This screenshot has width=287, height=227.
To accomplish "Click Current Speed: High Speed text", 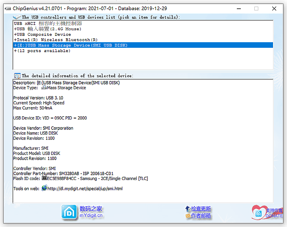I will 39,103.
